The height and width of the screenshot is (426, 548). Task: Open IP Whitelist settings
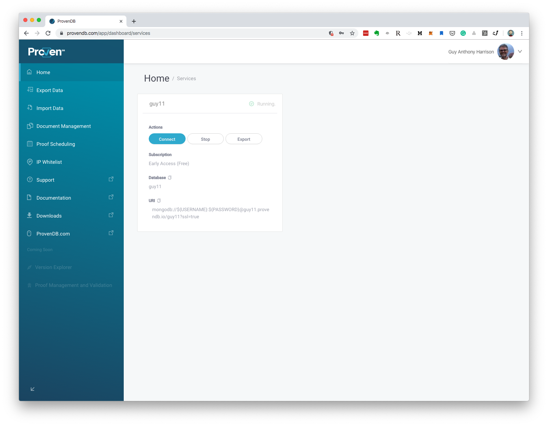click(x=71, y=162)
